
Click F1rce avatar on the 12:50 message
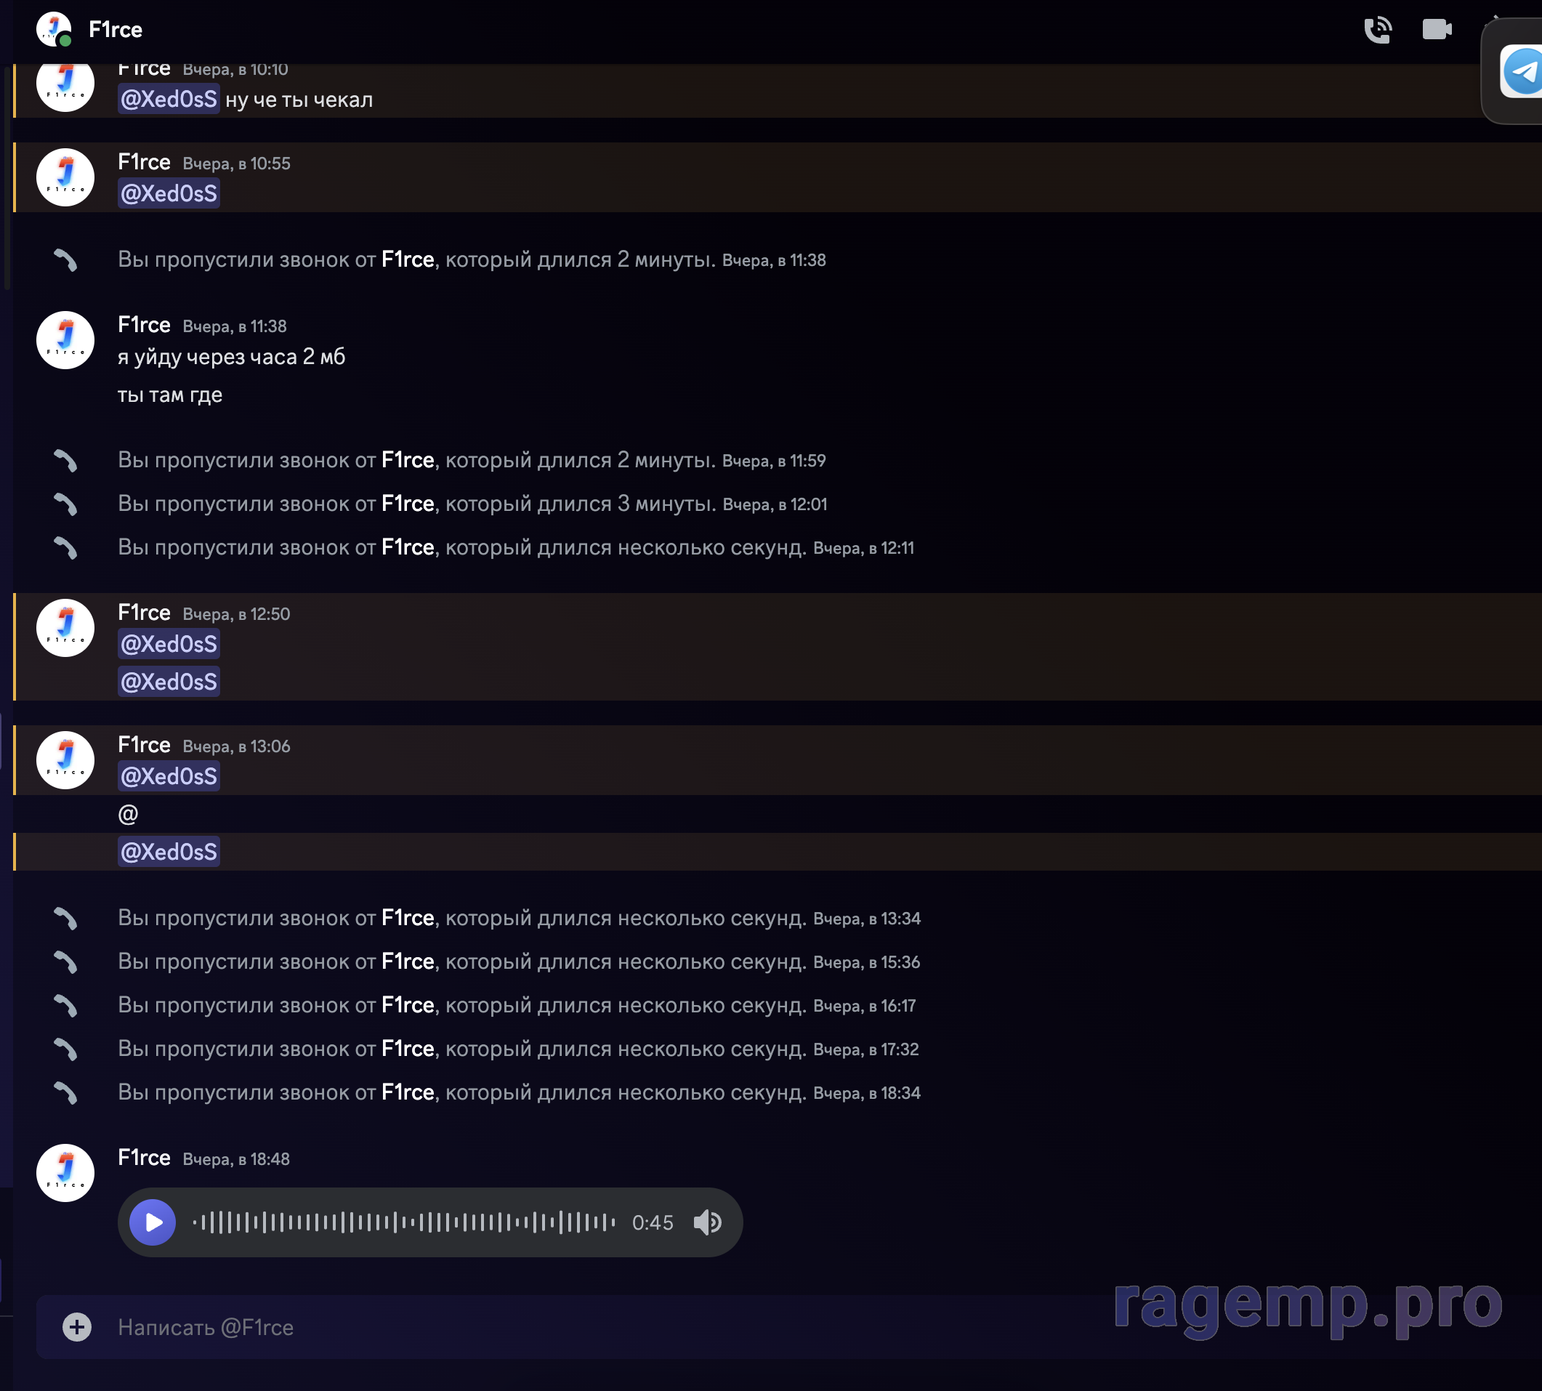pos(65,627)
